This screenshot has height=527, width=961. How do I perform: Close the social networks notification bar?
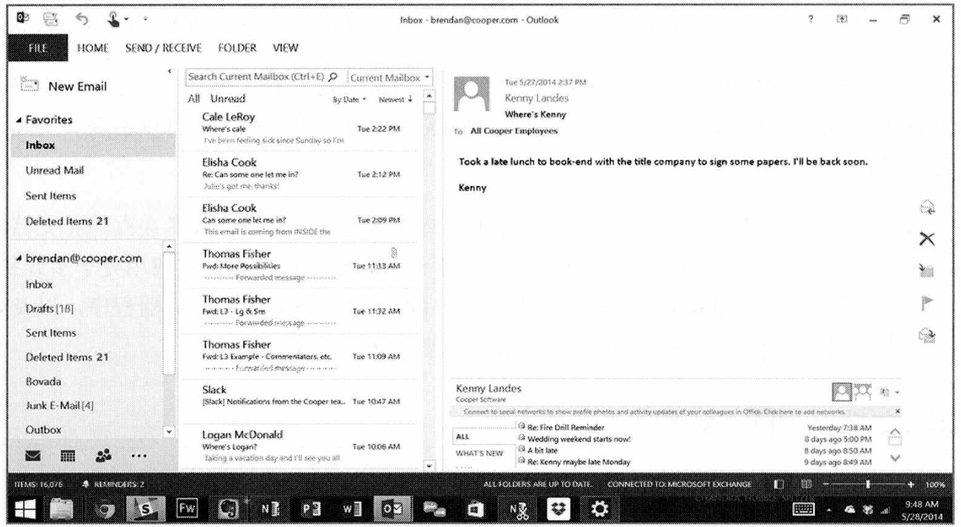(x=897, y=411)
